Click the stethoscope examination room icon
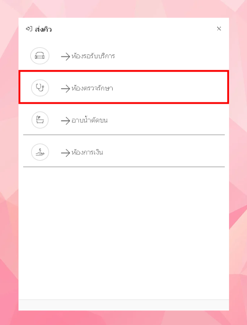Screen dimensions: 247x325 coord(40,88)
